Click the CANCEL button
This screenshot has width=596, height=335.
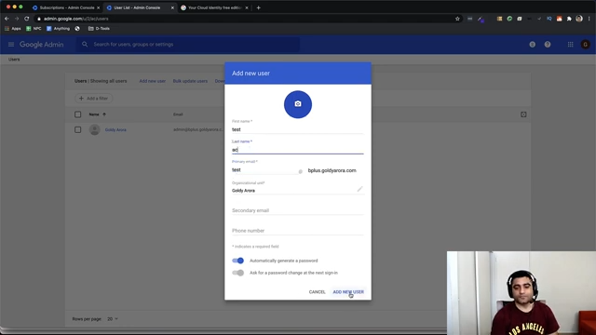point(317,291)
